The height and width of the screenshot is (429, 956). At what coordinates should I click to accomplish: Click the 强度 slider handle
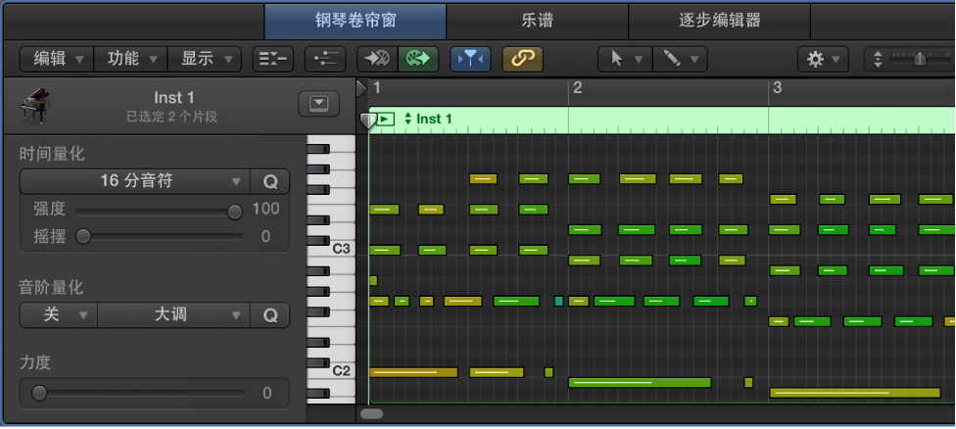coord(234,212)
